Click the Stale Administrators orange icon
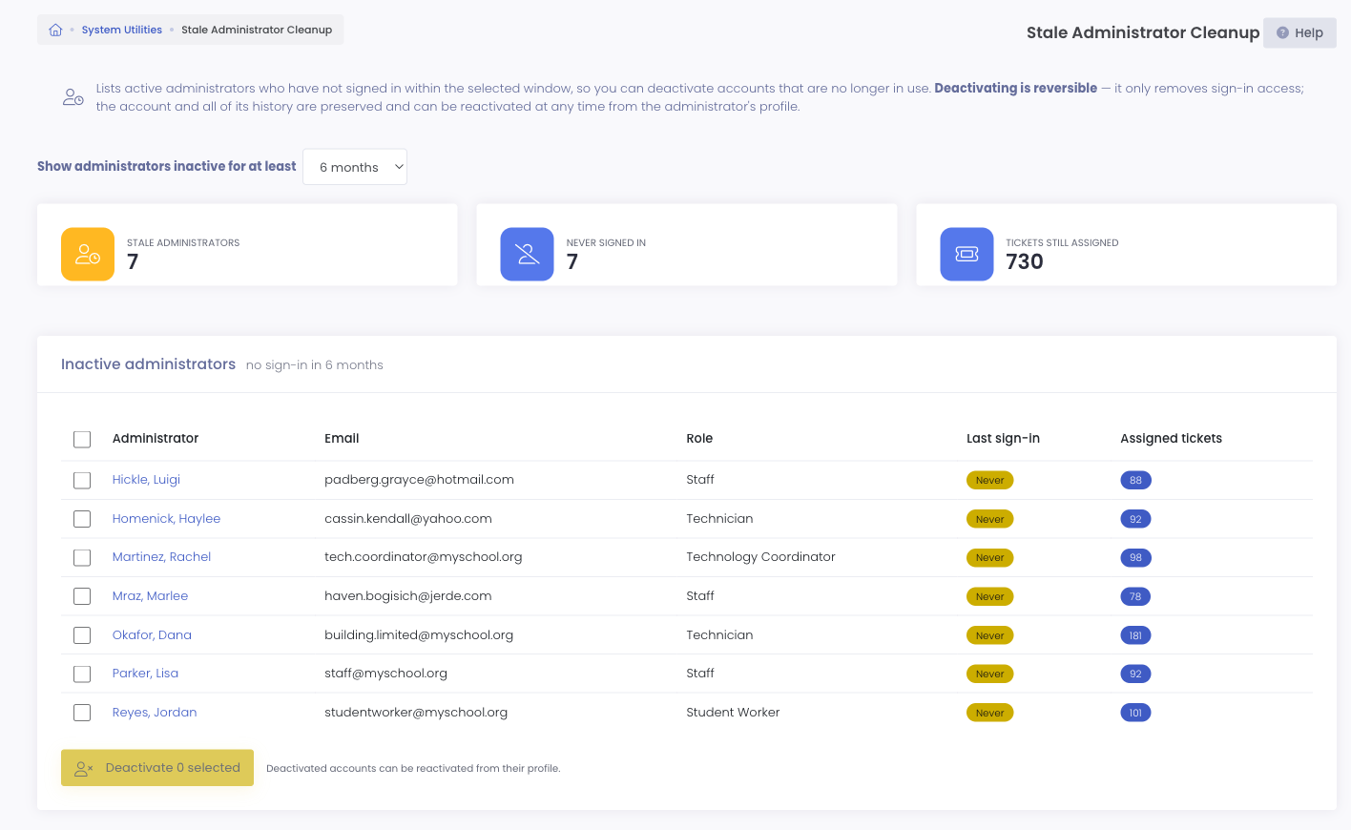Image resolution: width=1351 pixels, height=830 pixels. 88,254
